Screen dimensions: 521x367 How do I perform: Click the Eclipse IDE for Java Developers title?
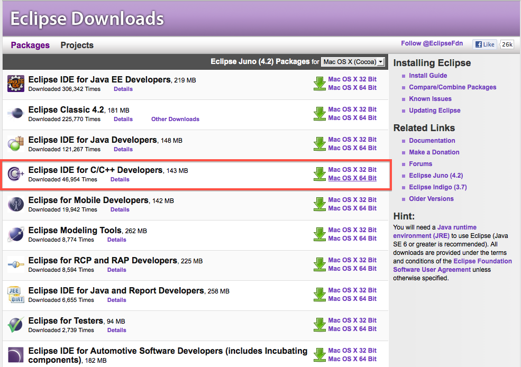93,140
